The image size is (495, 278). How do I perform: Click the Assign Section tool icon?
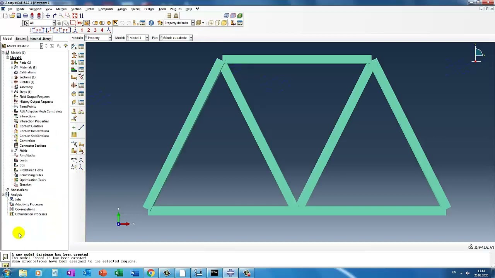point(74,62)
